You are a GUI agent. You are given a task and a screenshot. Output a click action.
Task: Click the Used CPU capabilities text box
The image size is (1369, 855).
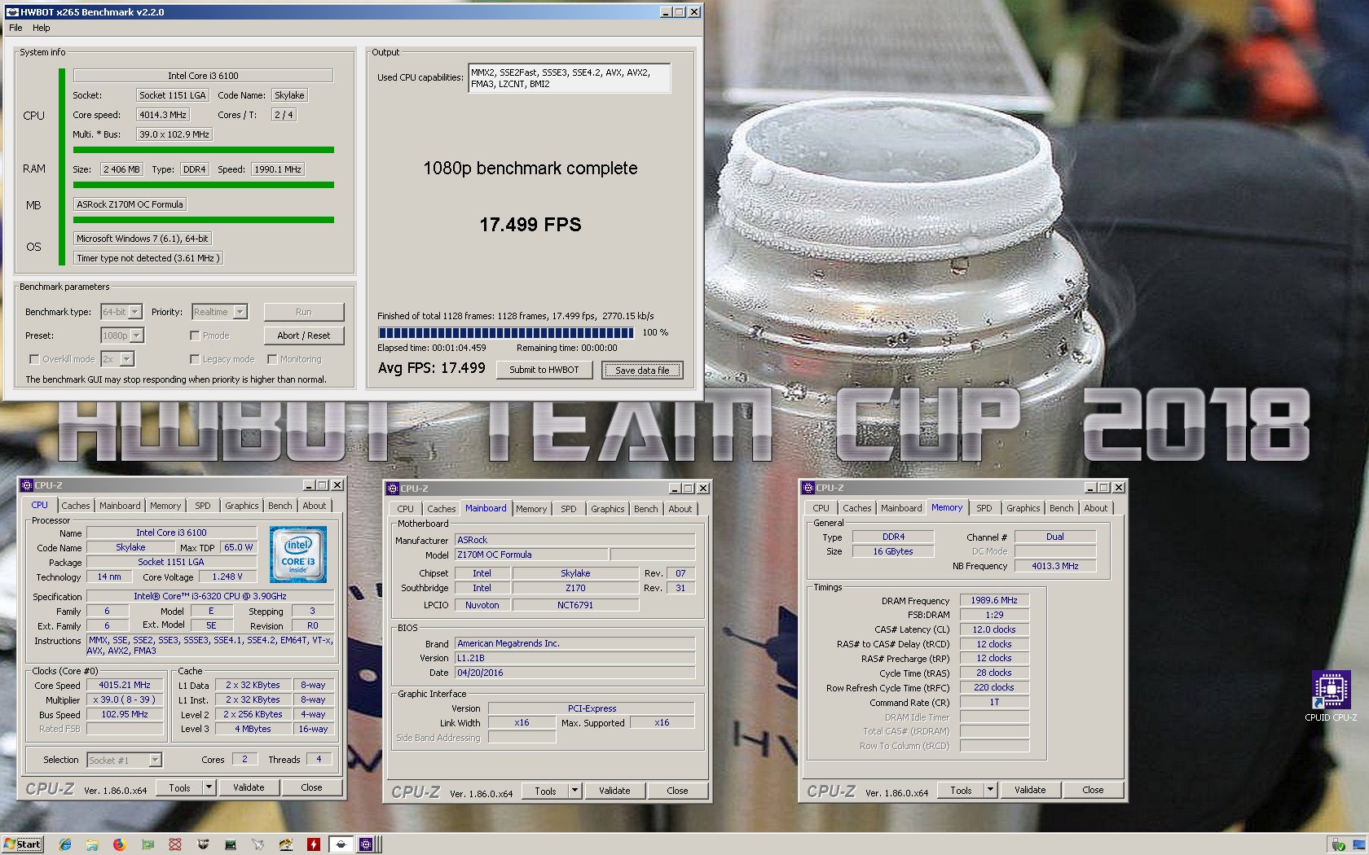click(569, 78)
